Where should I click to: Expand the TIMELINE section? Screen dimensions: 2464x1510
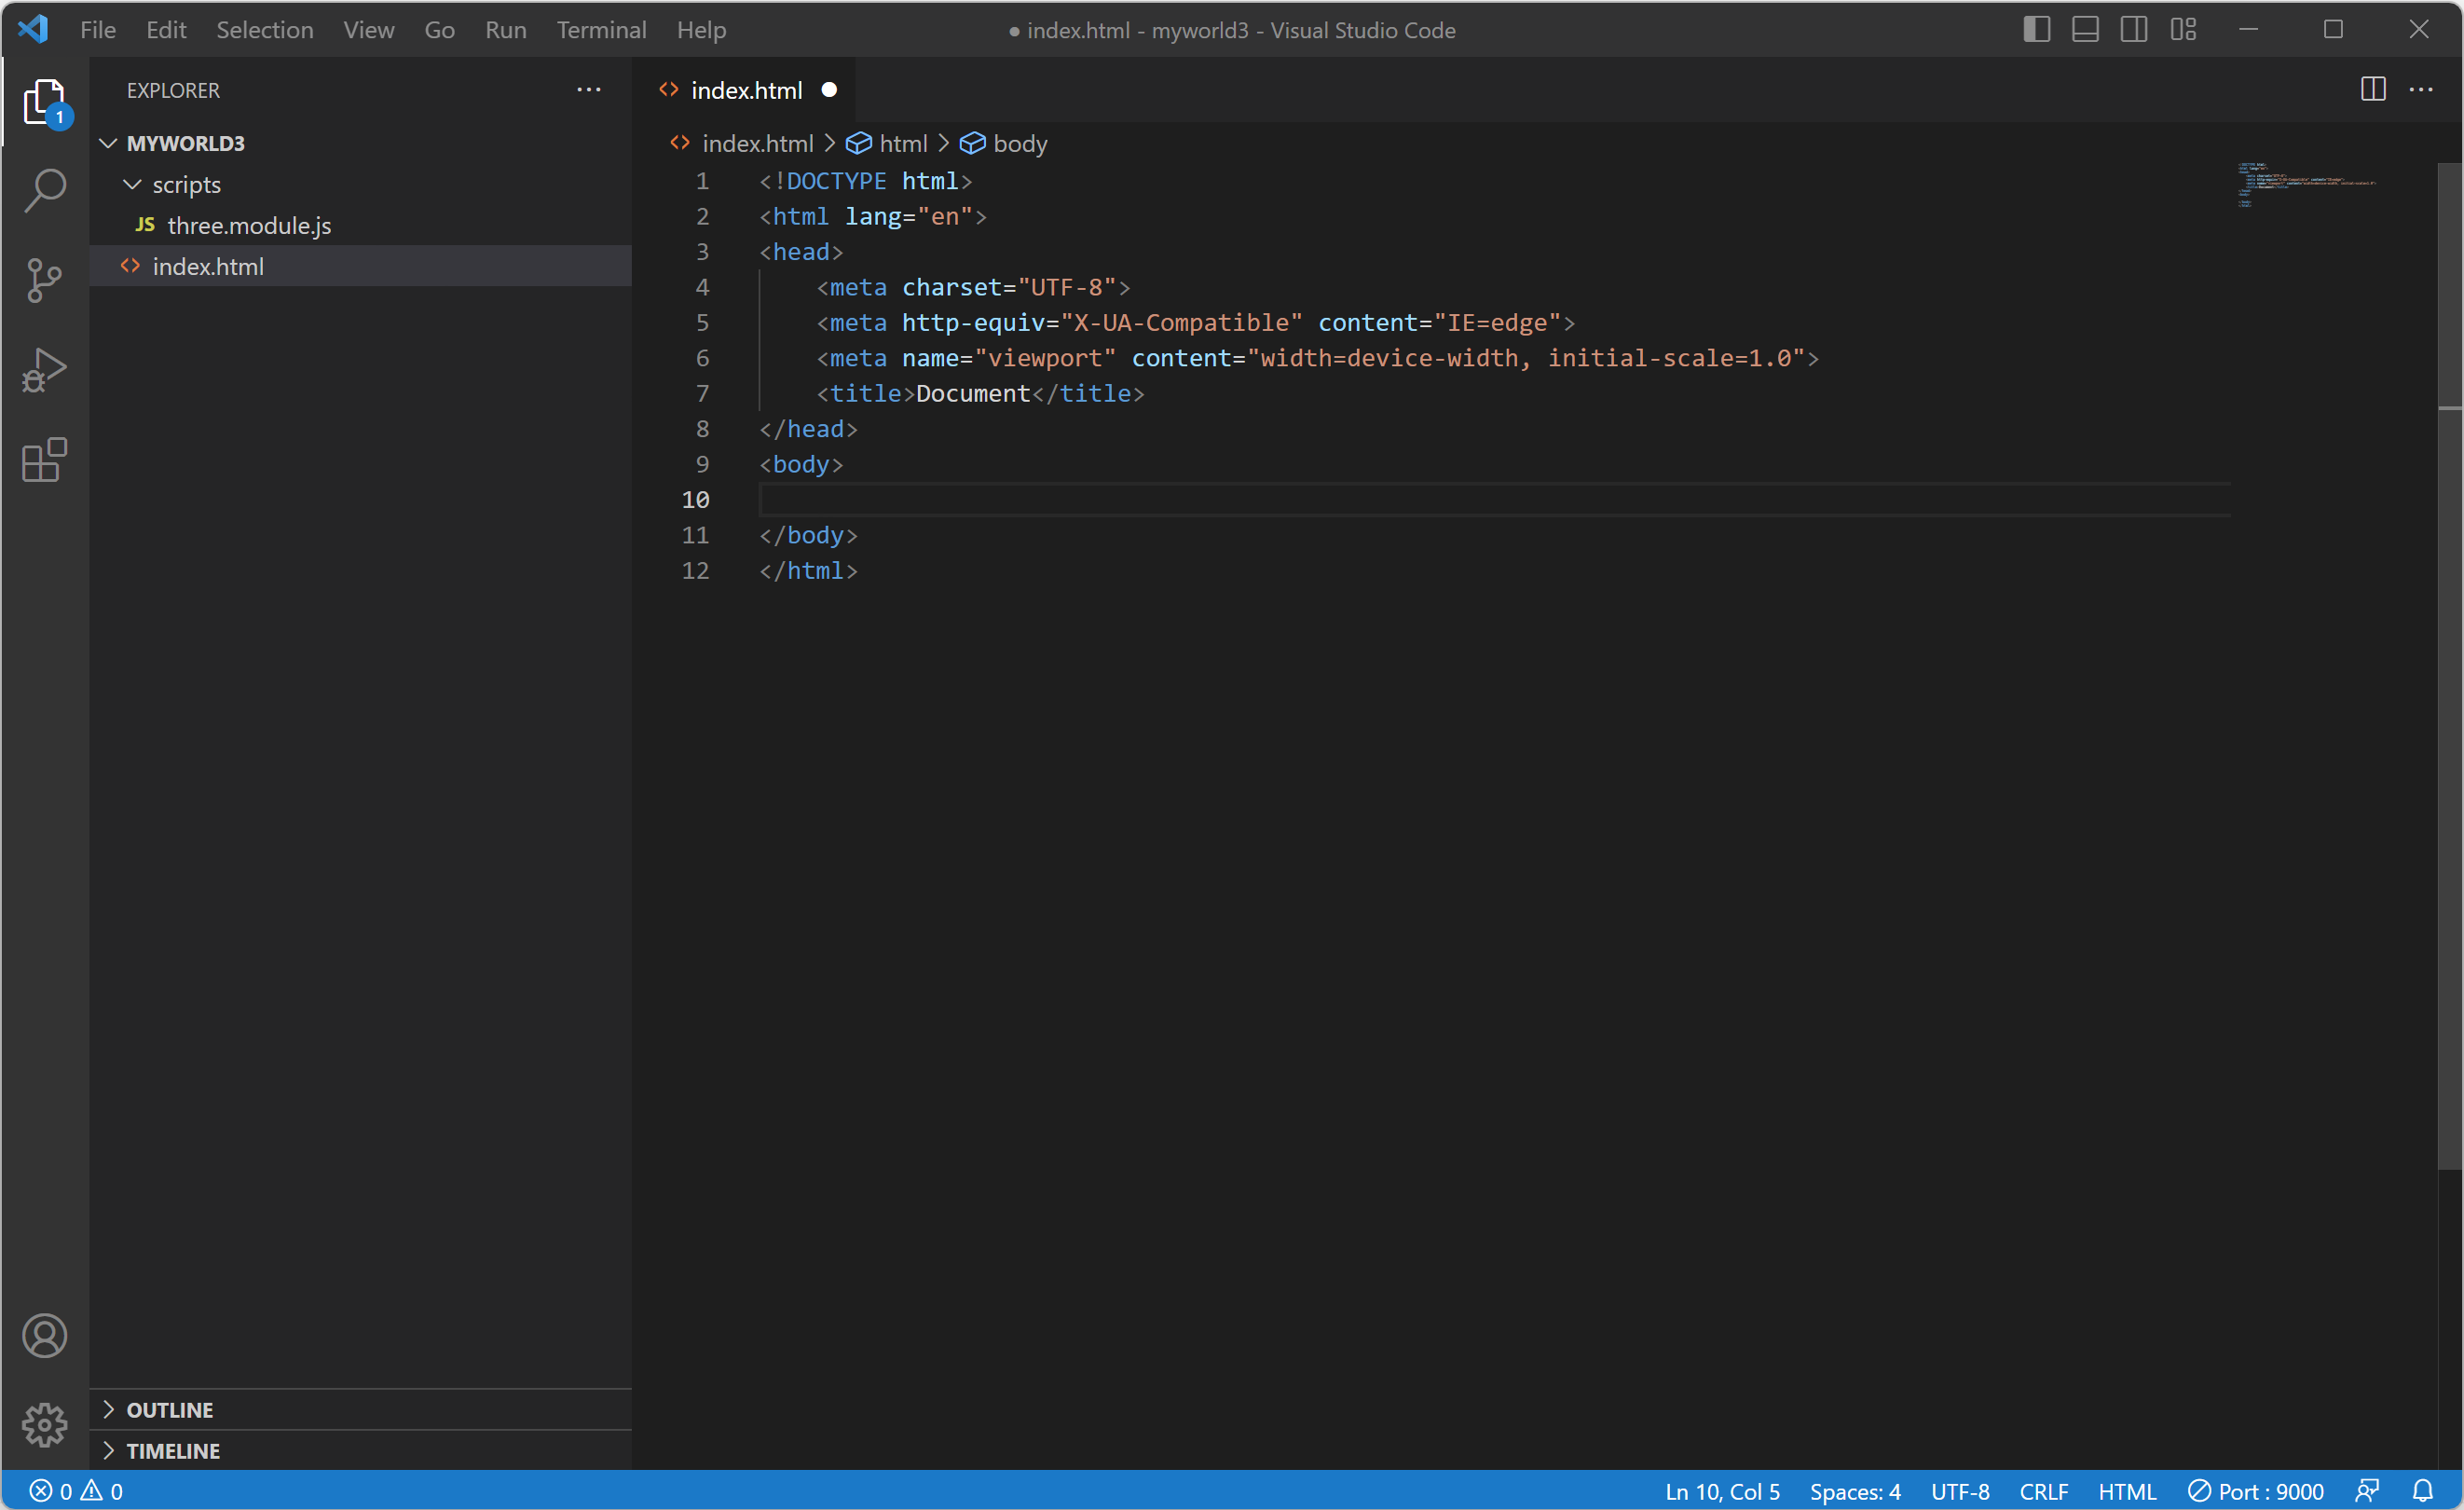(x=173, y=1451)
